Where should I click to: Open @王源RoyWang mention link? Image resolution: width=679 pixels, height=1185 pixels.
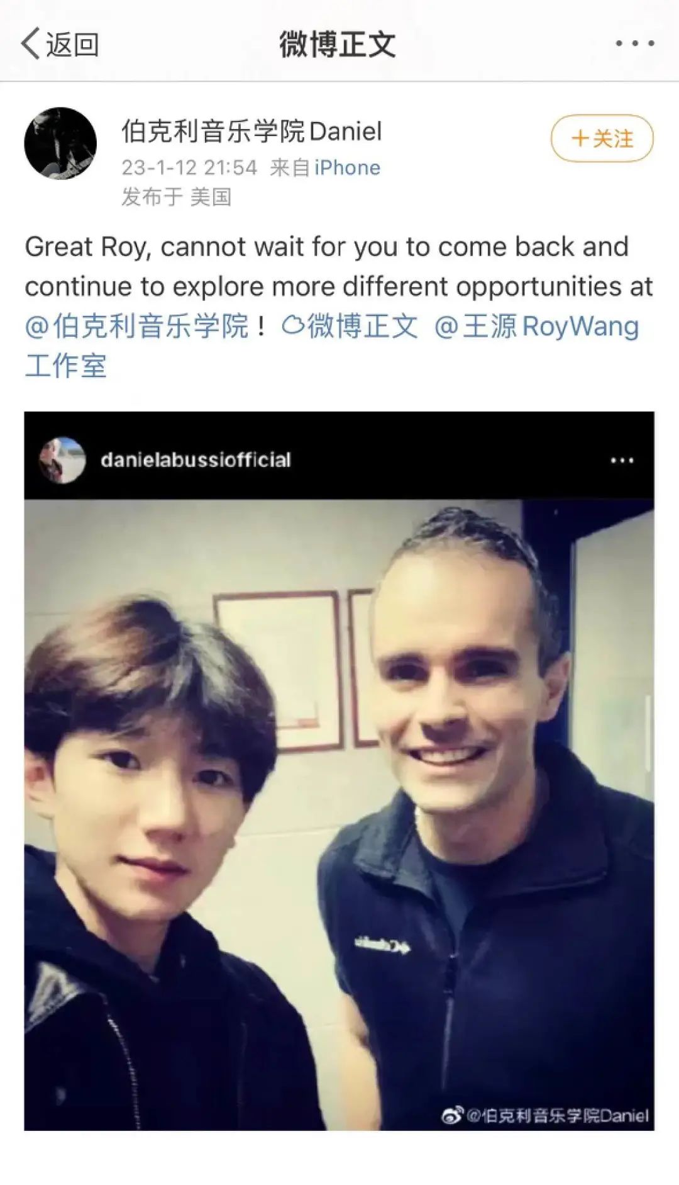pyautogui.click(x=536, y=326)
